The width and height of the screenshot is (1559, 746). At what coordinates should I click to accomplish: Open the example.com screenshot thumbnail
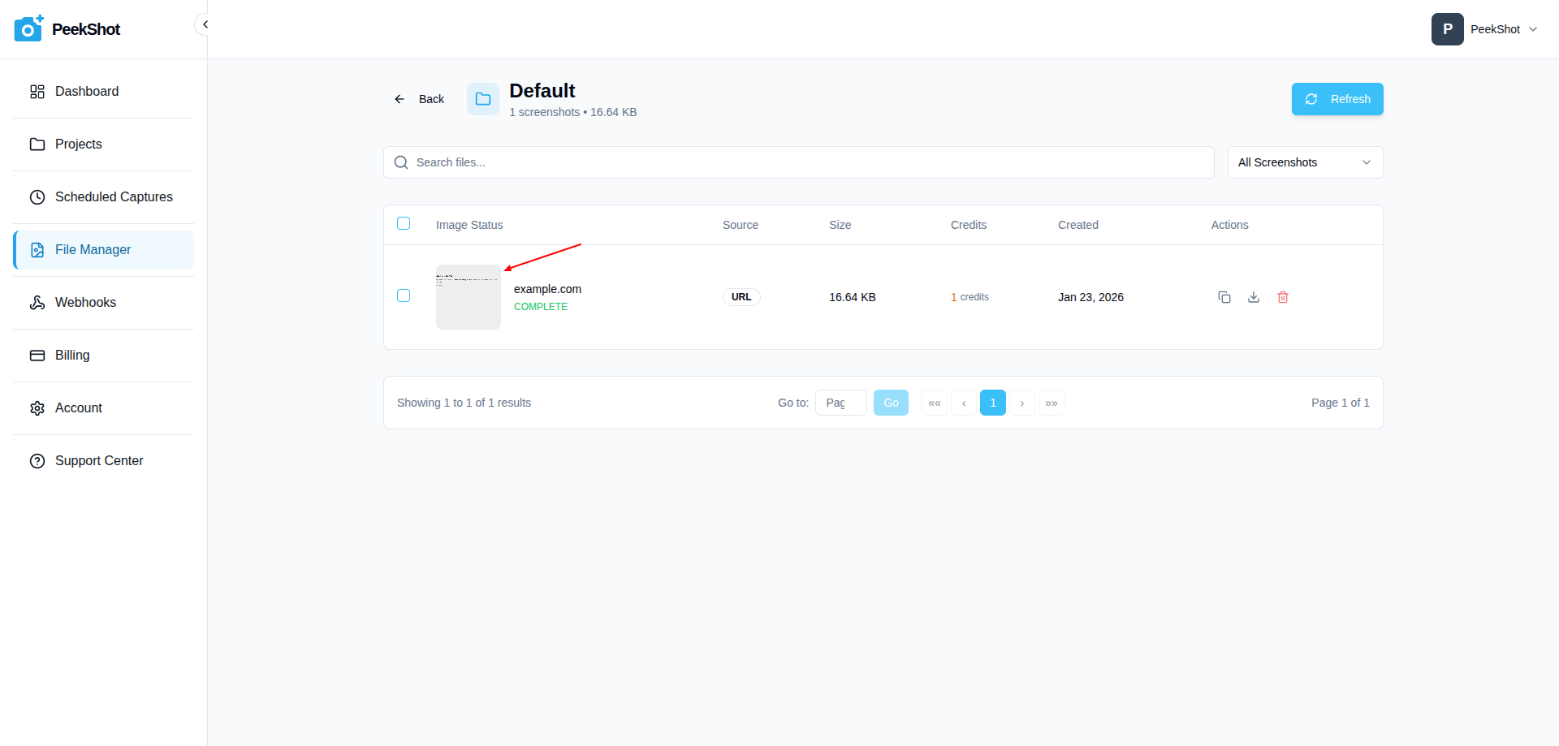(x=469, y=297)
